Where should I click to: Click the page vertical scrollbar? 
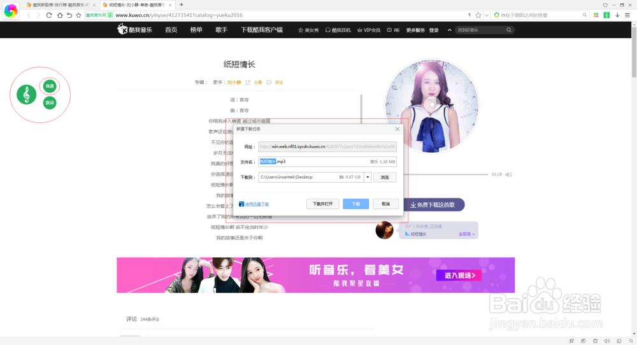click(x=634, y=51)
